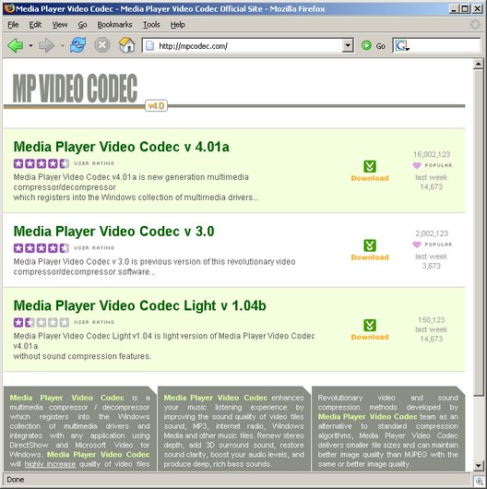487x489 pixels.
Task: Click the star rating of Codec v 3.0
Action: [x=42, y=248]
